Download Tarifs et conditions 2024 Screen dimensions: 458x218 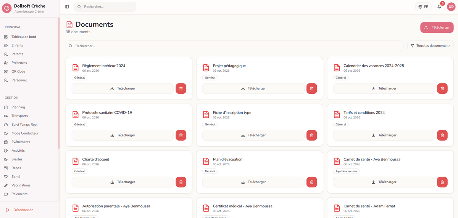coord(384,135)
